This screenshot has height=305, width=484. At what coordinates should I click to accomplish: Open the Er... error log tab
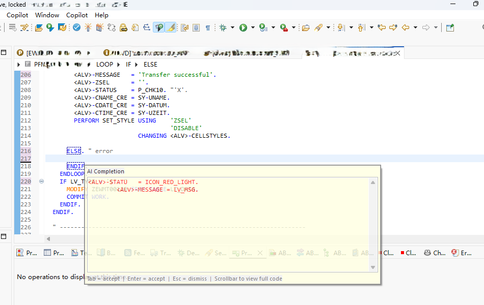(x=462, y=253)
